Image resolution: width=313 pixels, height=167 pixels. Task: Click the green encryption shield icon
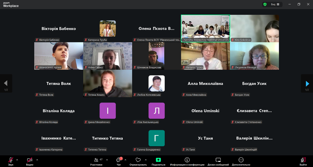(265, 4)
